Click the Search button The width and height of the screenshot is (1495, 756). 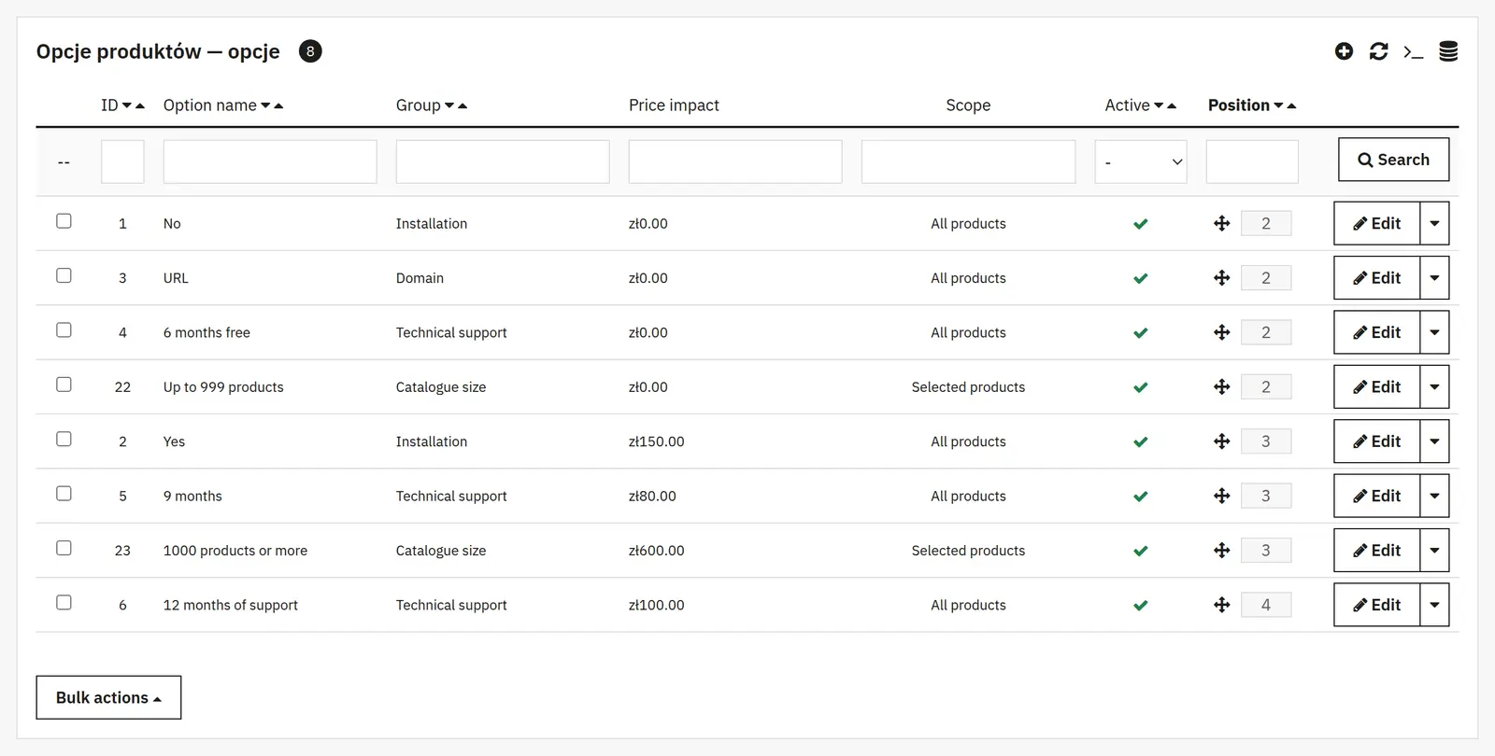[1394, 160]
